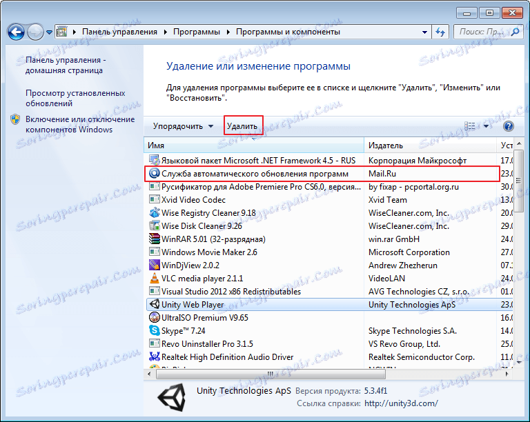Expand arrow after 'Панель управления' breadcrumb
This screenshot has width=530, height=422.
[166, 32]
